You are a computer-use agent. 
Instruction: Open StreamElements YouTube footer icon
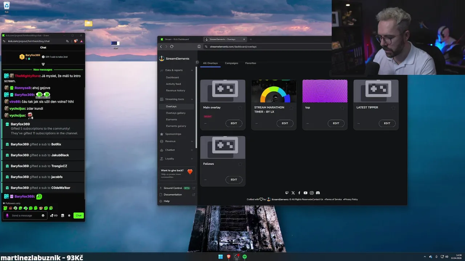(306, 193)
